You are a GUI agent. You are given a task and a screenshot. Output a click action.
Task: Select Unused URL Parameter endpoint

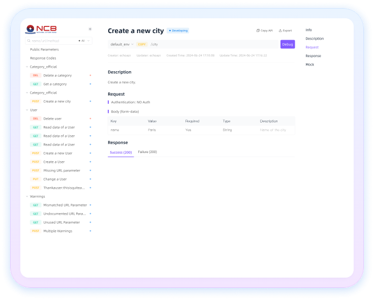[x=61, y=222]
